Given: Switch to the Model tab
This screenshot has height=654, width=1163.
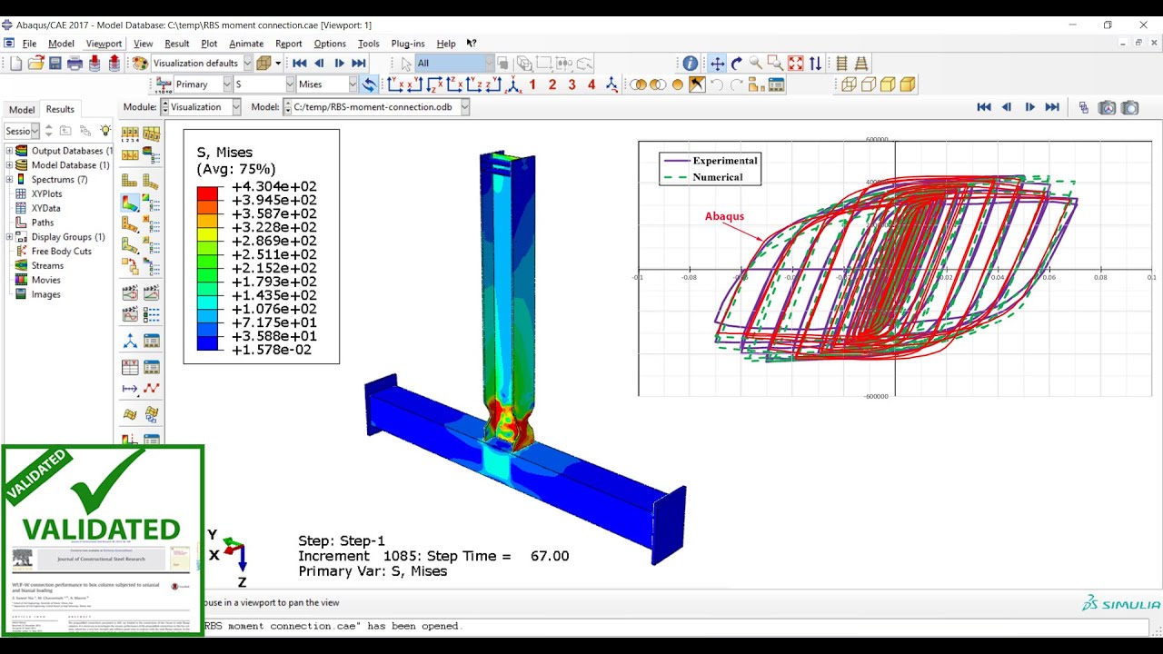Looking at the screenshot, I should pyautogui.click(x=22, y=110).
